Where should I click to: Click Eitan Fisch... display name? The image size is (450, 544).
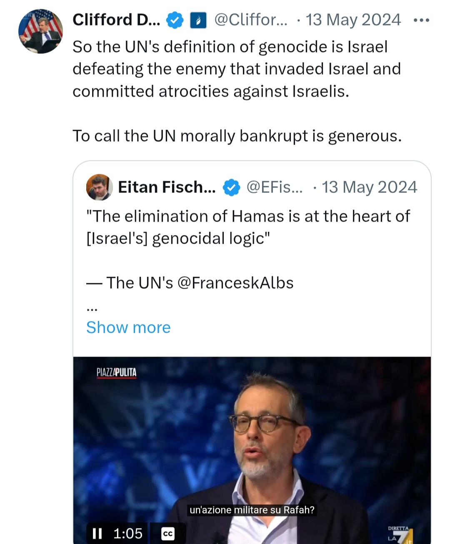[x=167, y=187]
